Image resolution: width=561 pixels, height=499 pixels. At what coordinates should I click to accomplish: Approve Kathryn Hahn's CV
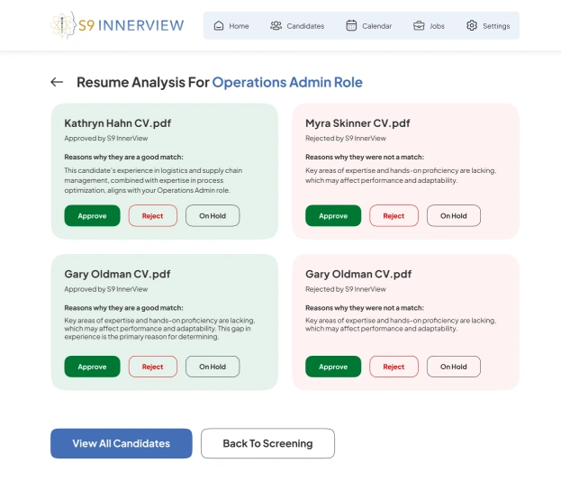(x=92, y=216)
